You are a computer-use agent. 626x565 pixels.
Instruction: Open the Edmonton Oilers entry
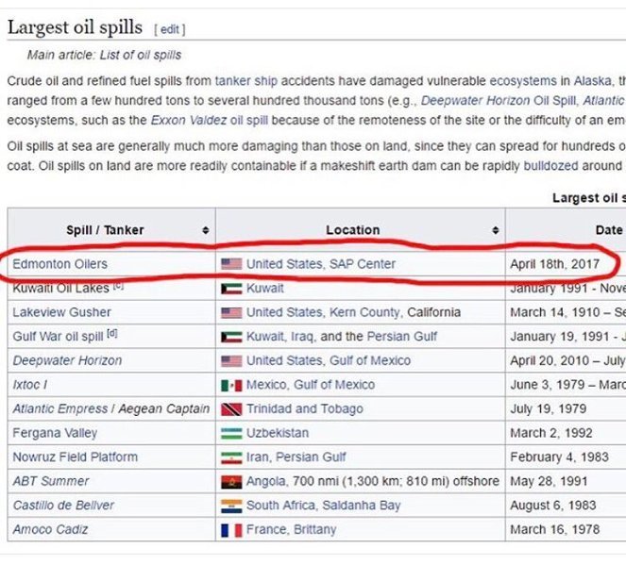pos(59,264)
